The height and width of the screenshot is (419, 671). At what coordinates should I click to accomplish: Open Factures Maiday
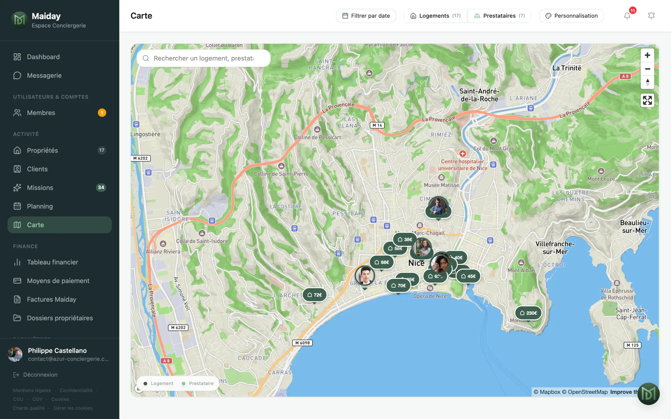[x=60, y=299]
